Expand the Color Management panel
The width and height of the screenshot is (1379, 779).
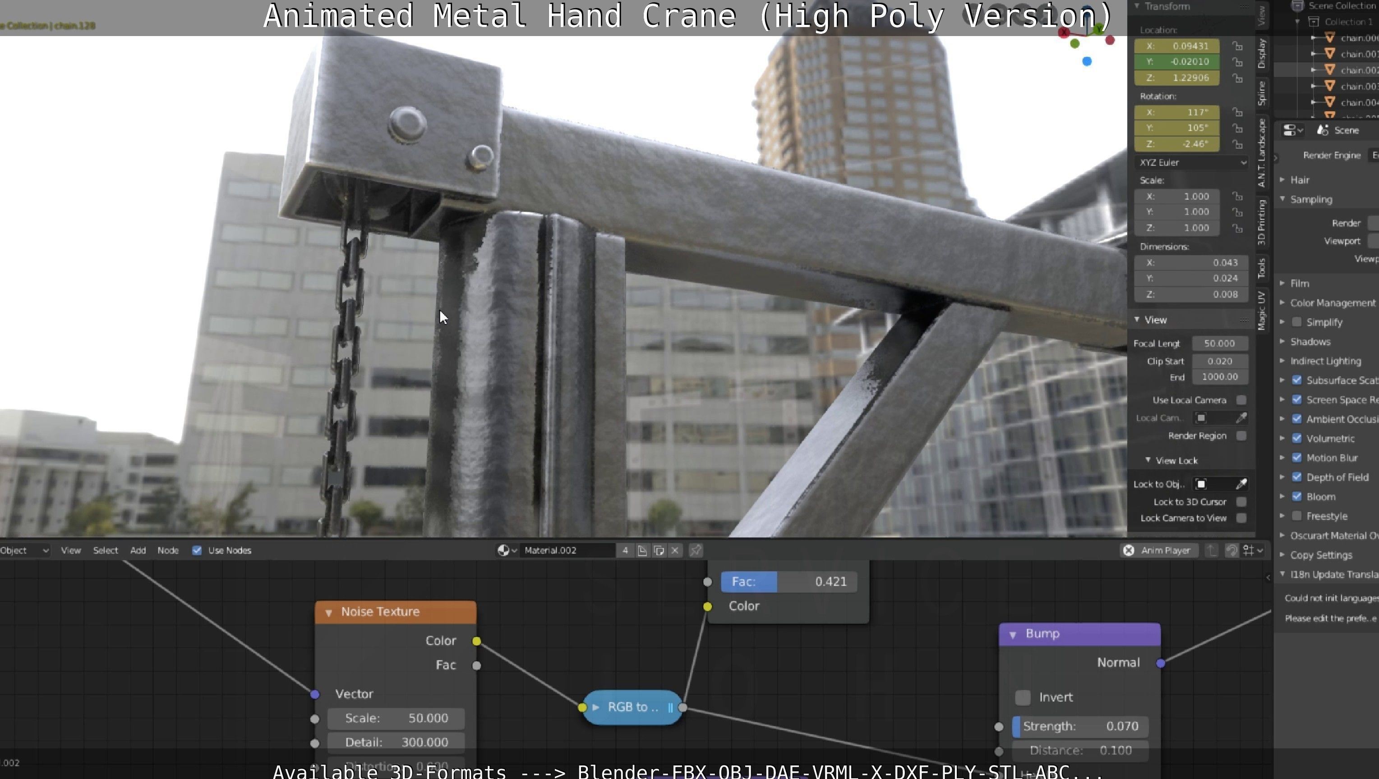(1282, 302)
